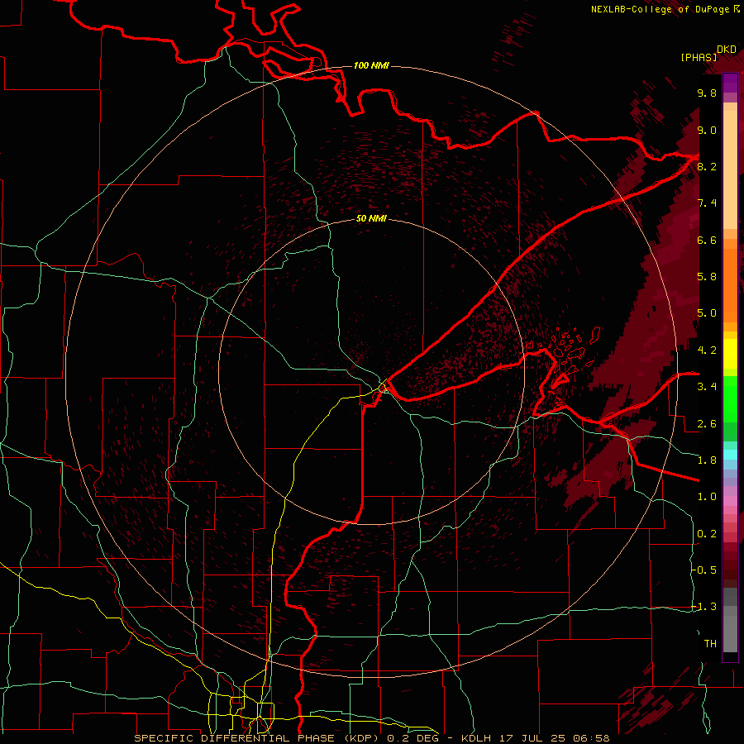The width and height of the screenshot is (744, 744).
Task: Click the 1.0 legend value
Action: pos(707,497)
